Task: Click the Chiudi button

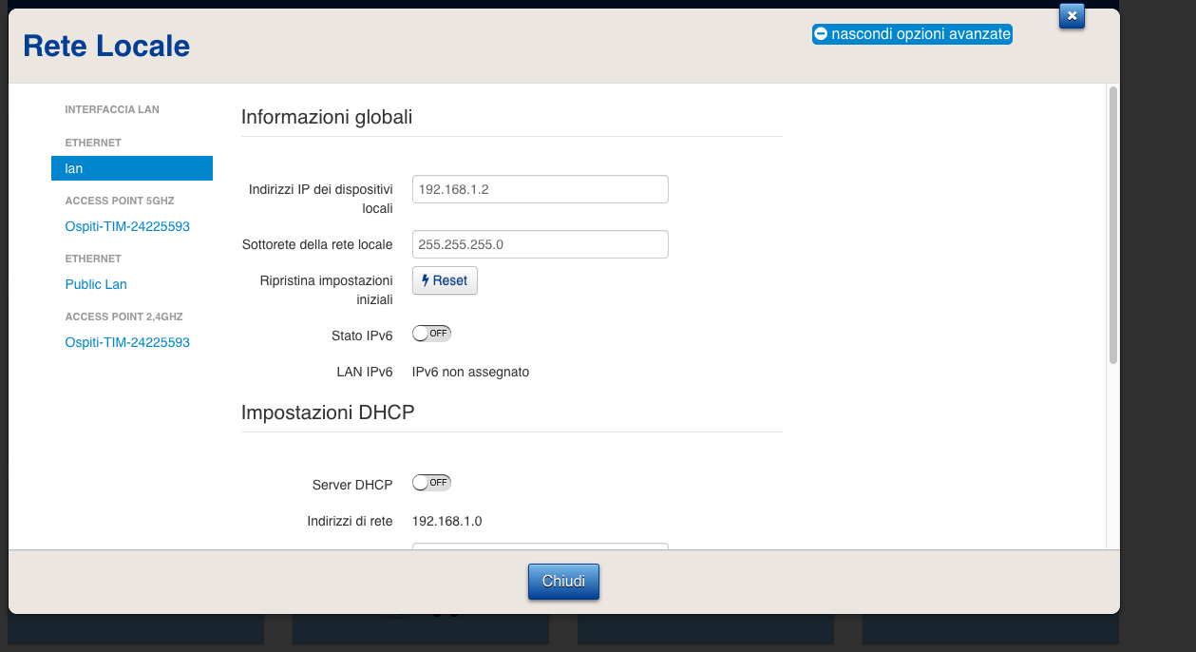Action: tap(563, 581)
